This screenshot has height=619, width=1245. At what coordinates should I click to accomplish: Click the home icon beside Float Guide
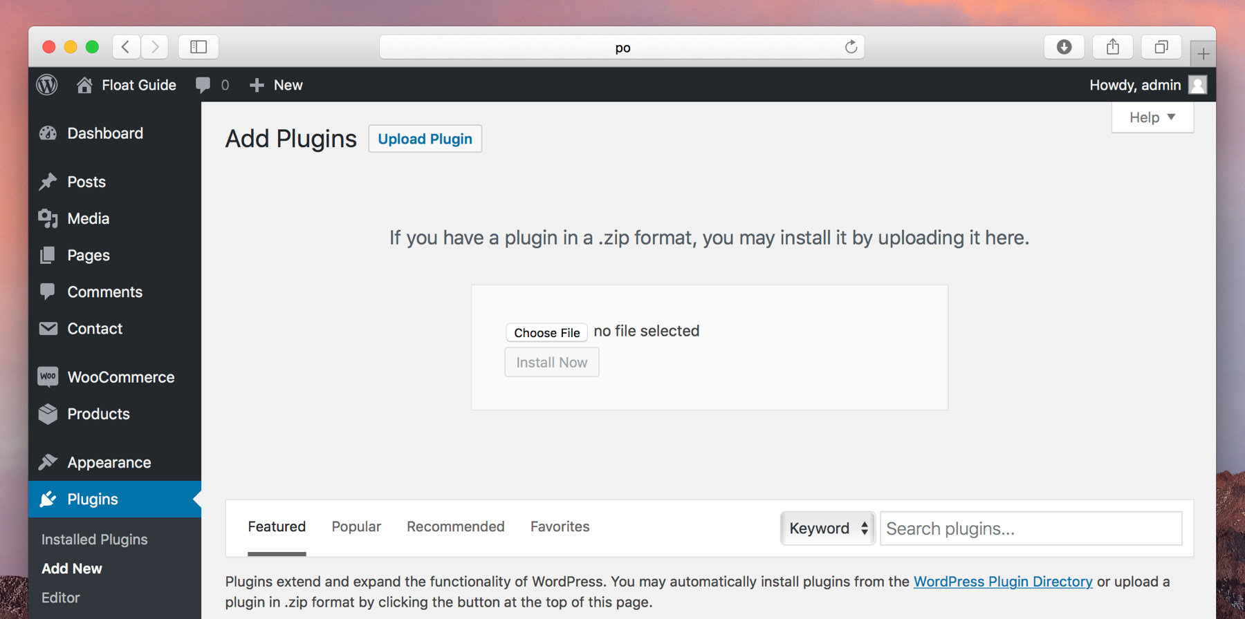tap(84, 85)
